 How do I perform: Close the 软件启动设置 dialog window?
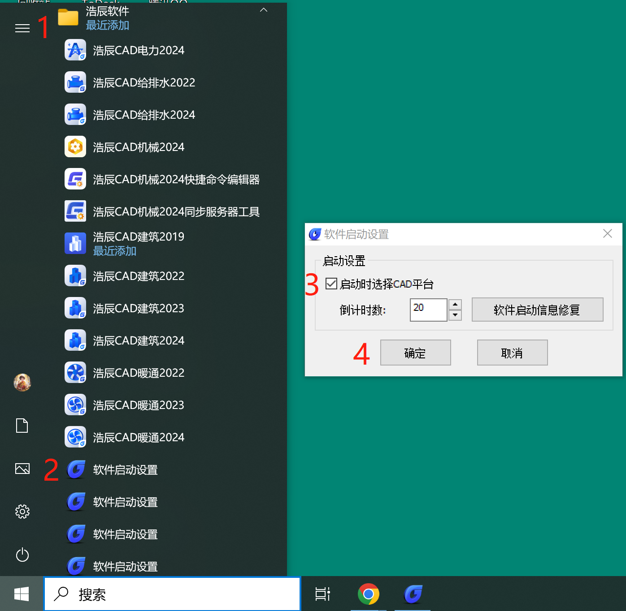(x=608, y=233)
